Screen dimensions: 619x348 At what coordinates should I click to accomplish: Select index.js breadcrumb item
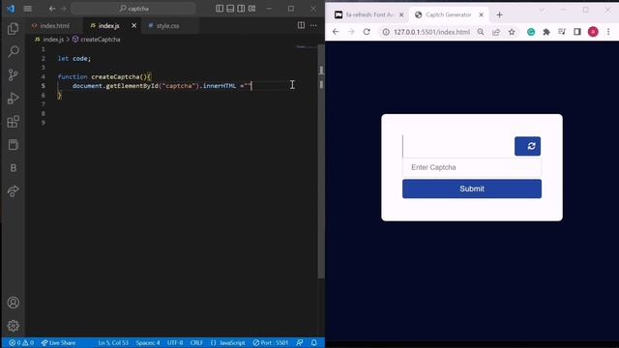(49, 40)
